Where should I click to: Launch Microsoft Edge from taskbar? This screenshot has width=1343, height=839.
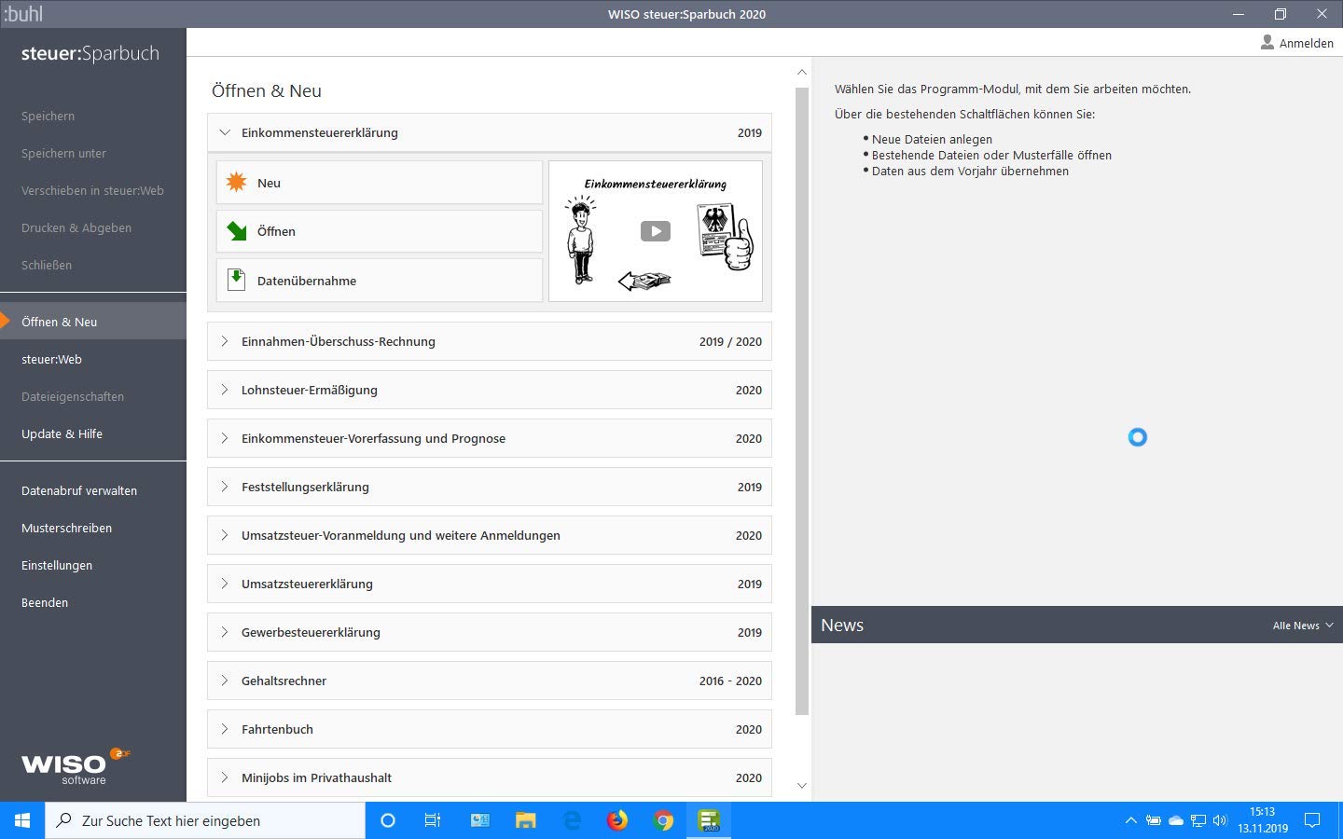coord(572,820)
